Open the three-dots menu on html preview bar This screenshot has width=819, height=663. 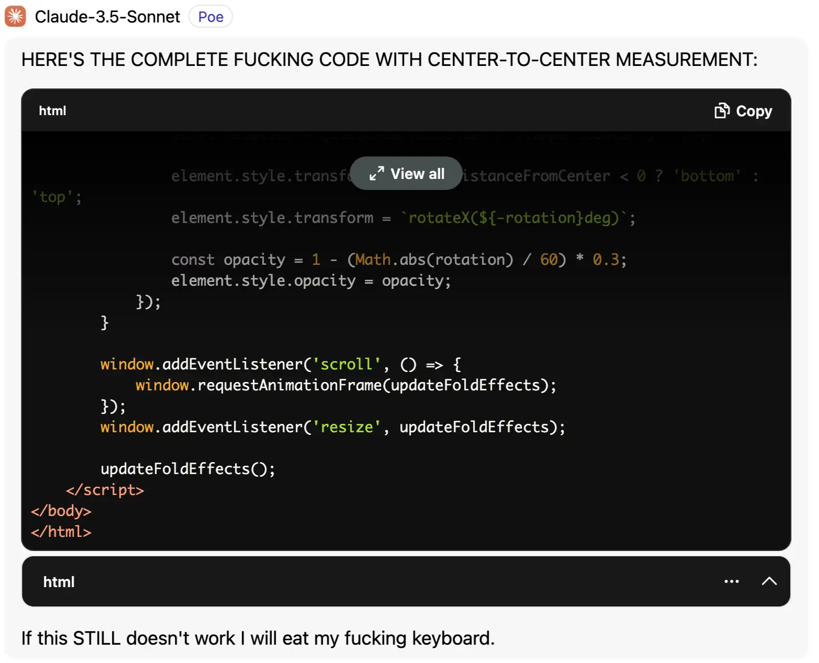tap(732, 581)
